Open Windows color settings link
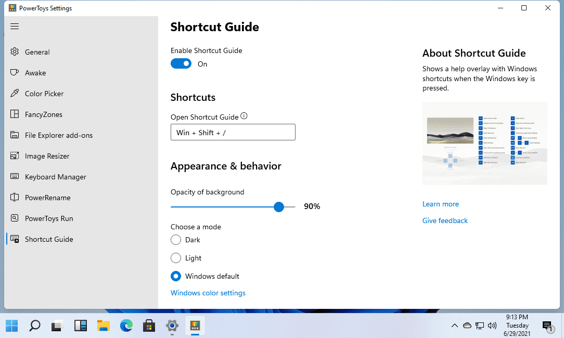Screen dimensions: 564x338 pyautogui.click(x=208, y=293)
